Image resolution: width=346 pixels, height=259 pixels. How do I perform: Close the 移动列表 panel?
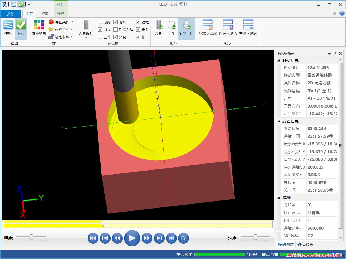(340, 53)
